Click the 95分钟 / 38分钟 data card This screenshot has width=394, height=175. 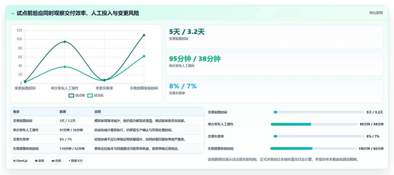pos(274,64)
